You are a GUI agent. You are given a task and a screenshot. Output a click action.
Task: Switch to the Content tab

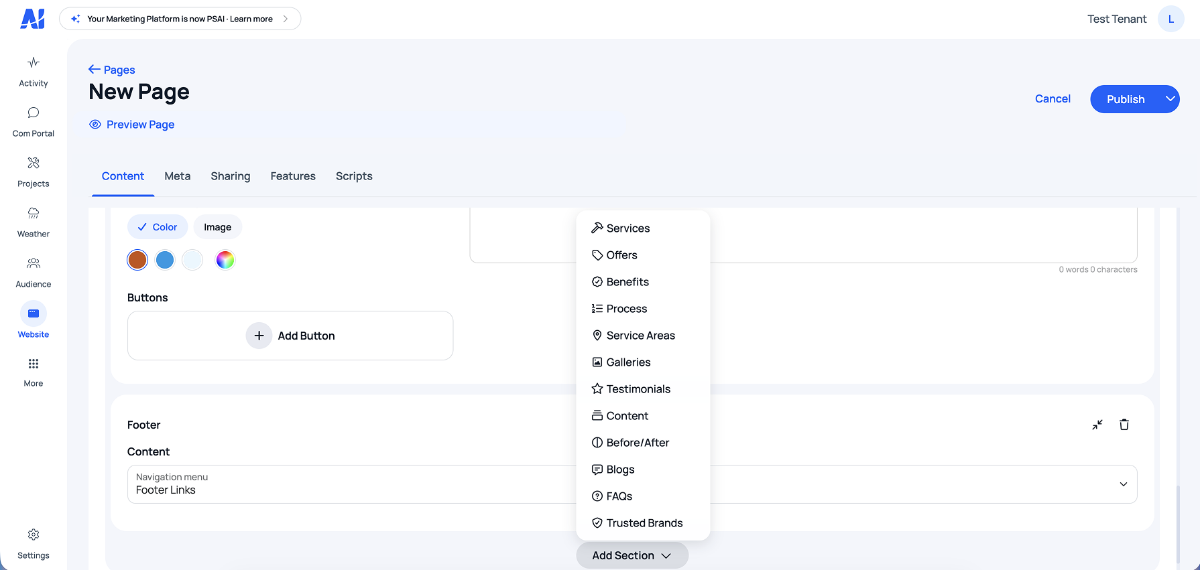pyautogui.click(x=123, y=176)
